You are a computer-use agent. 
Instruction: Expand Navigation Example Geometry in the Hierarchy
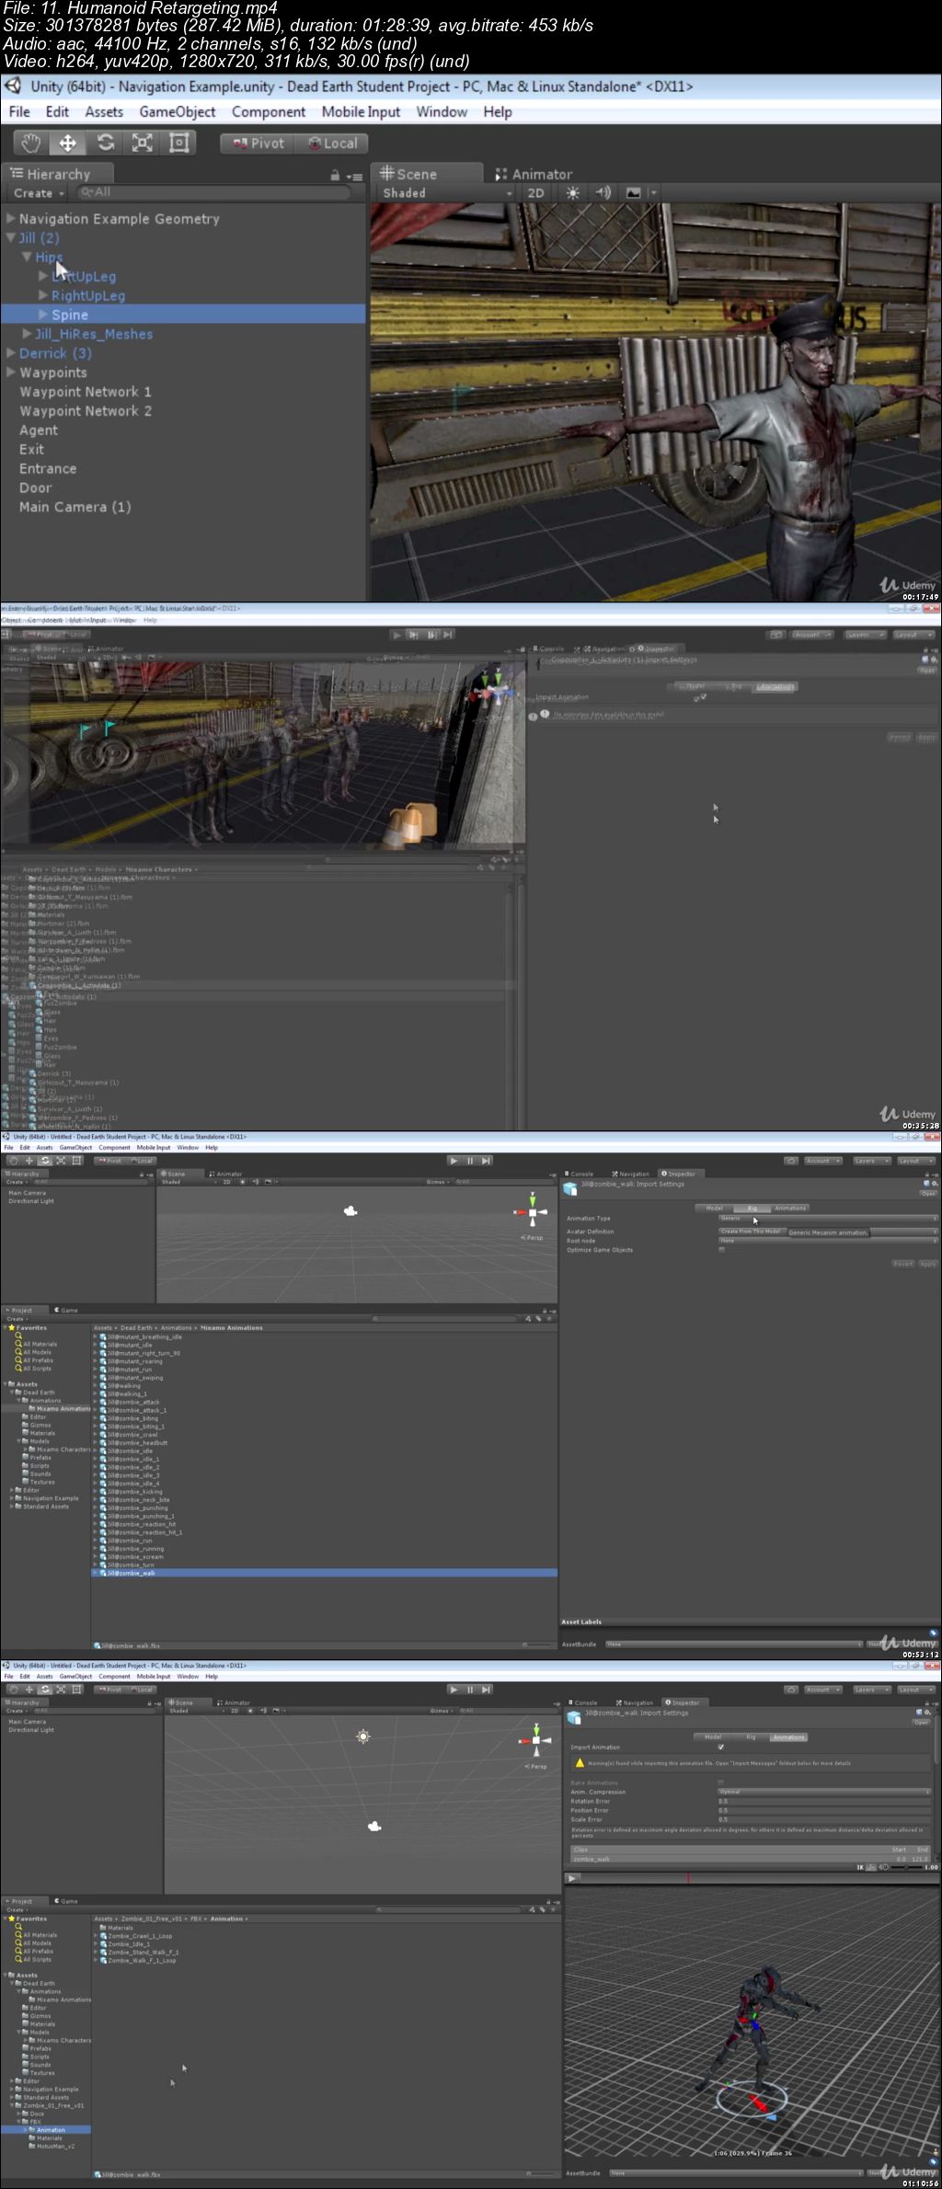pos(10,219)
